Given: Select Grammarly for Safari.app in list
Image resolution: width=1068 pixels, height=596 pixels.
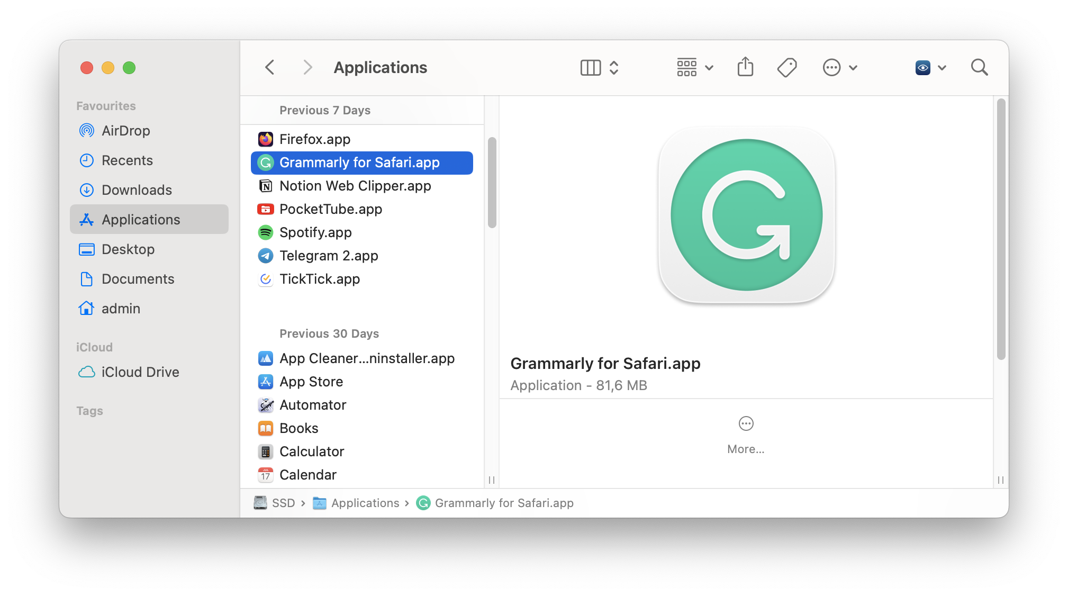Looking at the screenshot, I should [x=361, y=162].
